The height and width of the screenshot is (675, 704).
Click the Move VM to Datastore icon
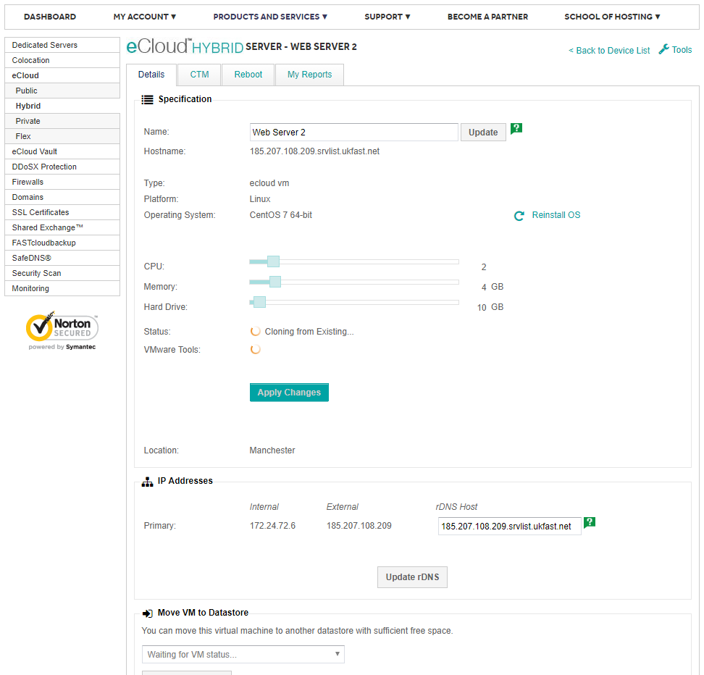click(x=147, y=613)
